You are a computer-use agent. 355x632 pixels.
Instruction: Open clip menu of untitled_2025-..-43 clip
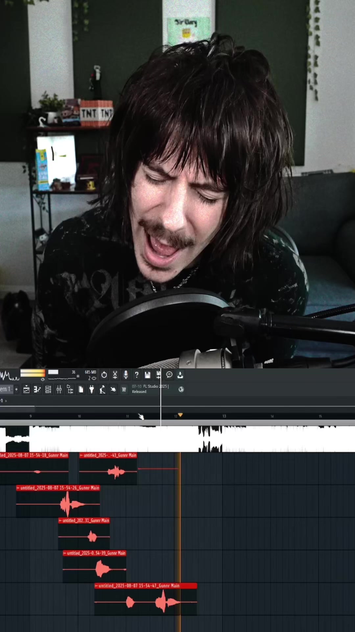coord(81,455)
